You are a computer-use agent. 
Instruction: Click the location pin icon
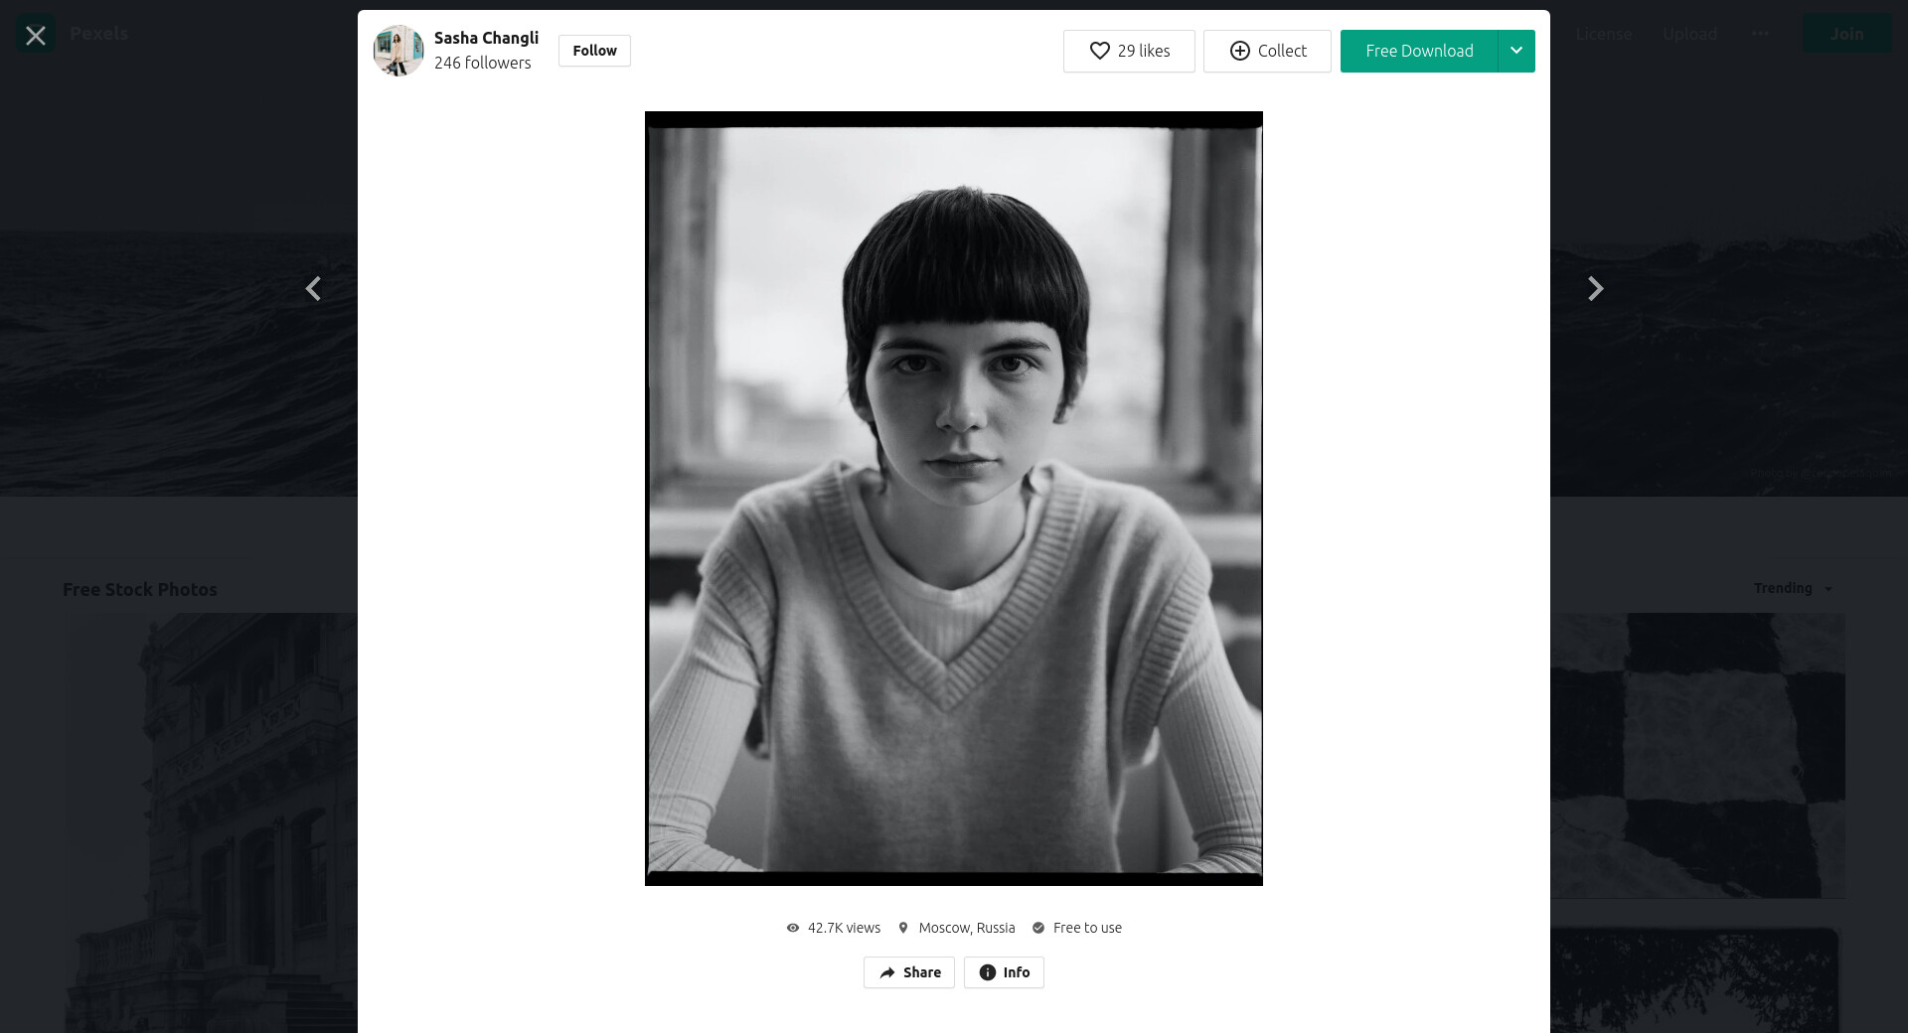tap(903, 928)
